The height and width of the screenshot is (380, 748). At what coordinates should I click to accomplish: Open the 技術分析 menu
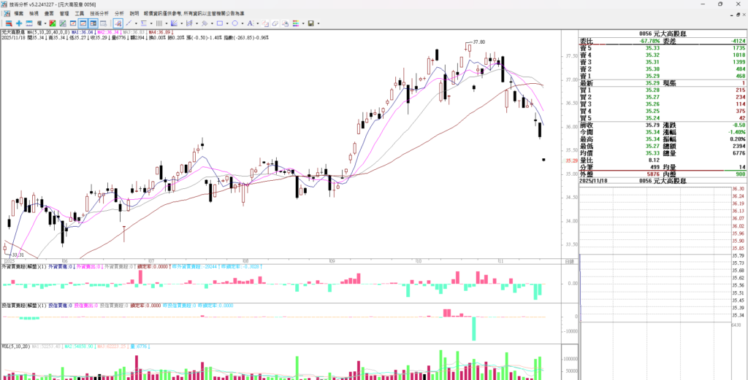click(99, 13)
